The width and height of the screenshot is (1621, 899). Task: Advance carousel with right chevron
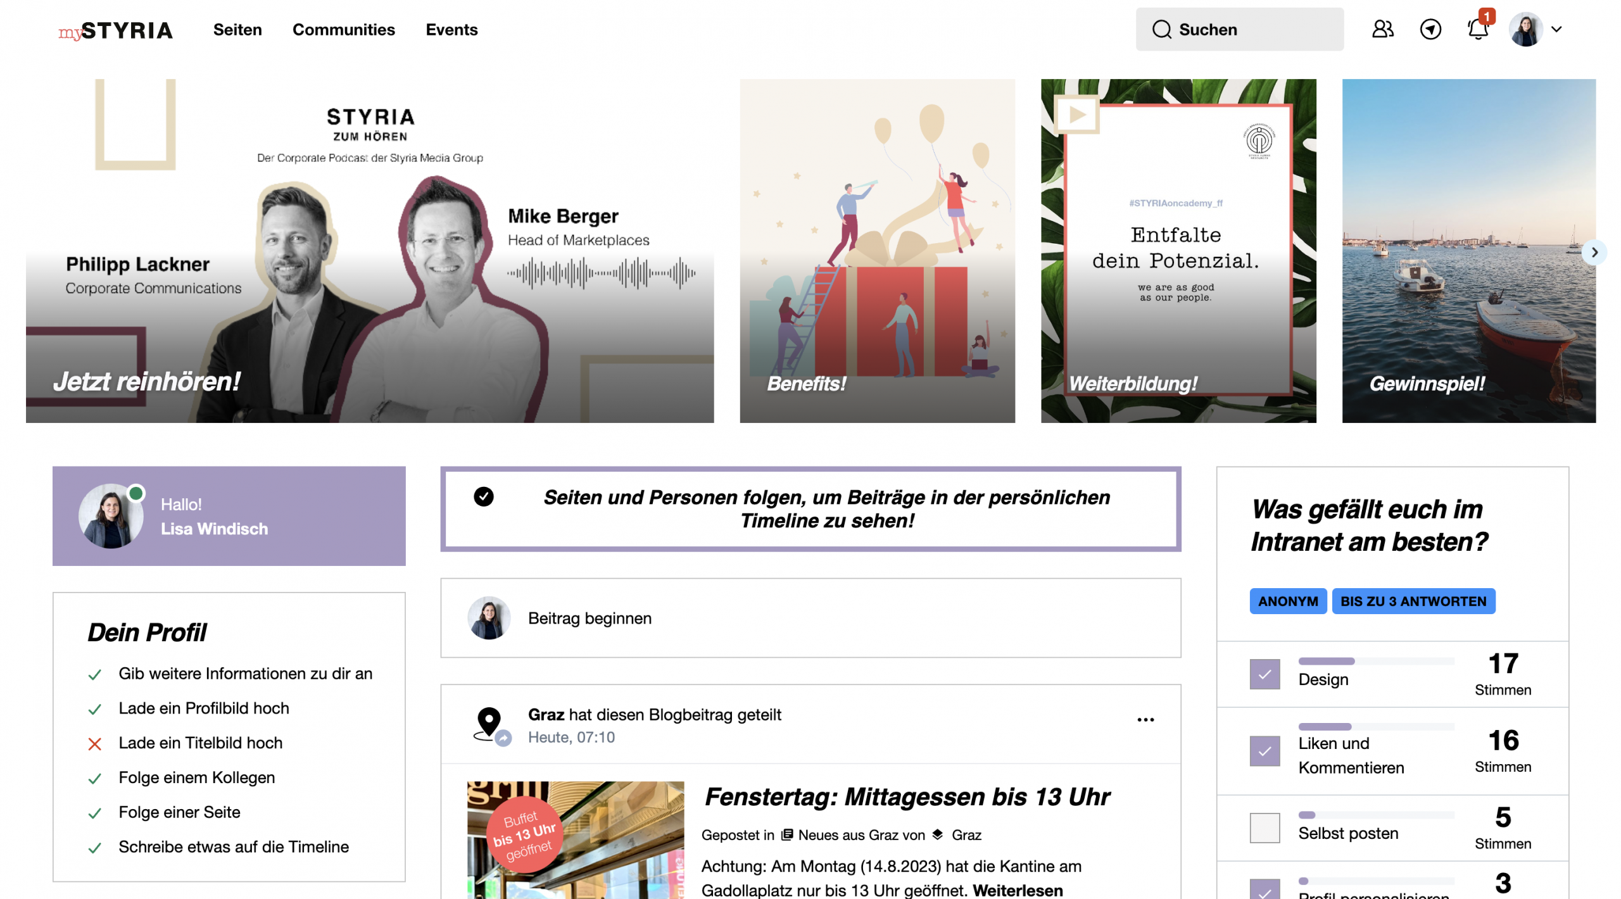(1594, 252)
